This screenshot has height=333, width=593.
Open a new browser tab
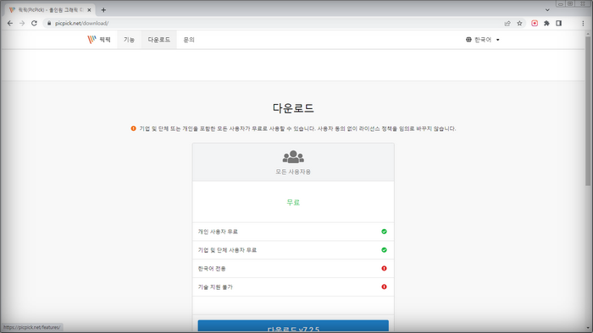[x=103, y=10]
